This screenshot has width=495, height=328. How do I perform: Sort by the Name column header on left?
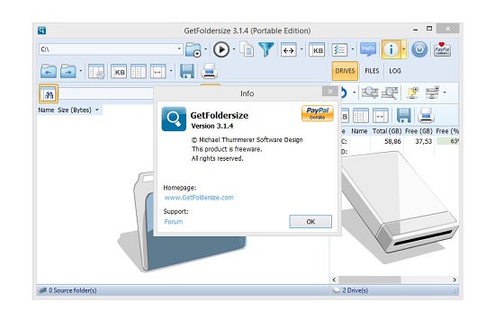point(46,110)
